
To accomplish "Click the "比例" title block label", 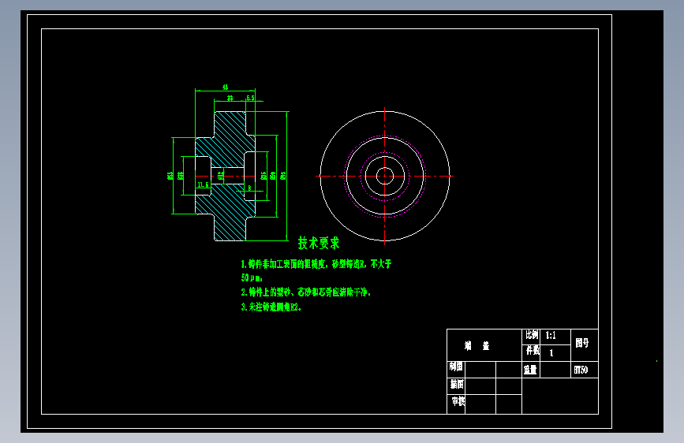I will click(x=532, y=335).
